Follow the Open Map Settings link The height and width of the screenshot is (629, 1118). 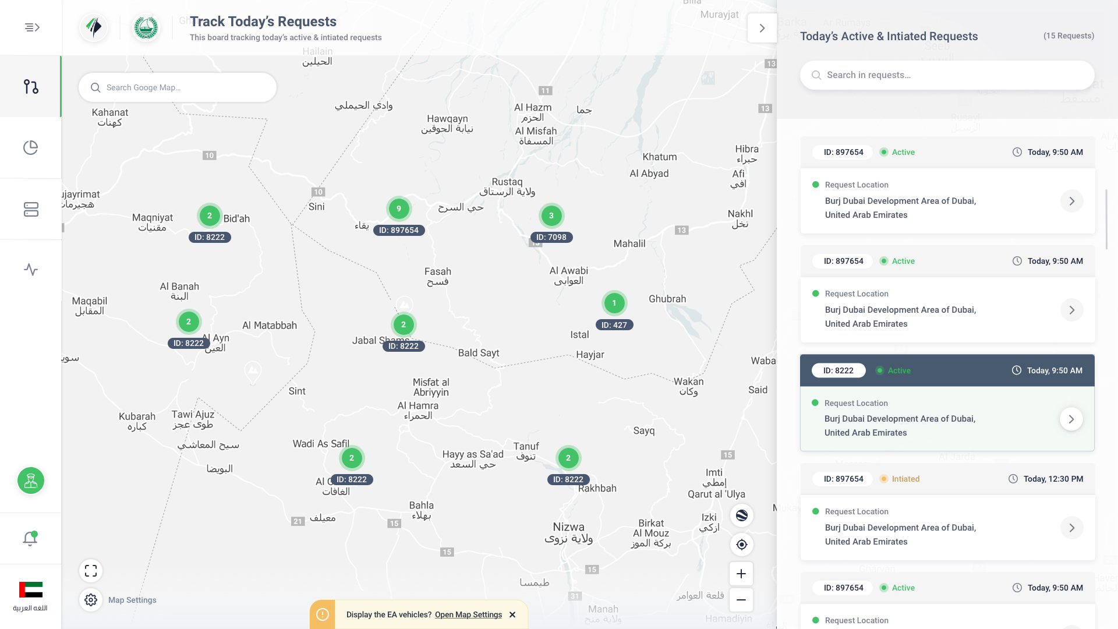point(468,614)
